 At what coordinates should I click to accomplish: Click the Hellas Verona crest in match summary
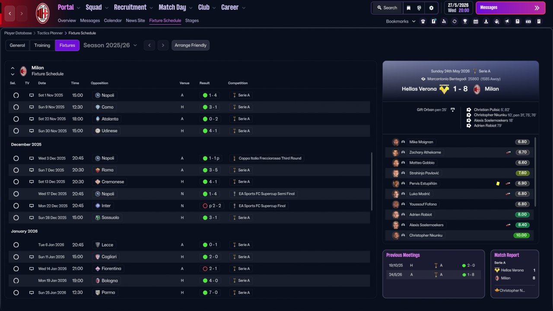pos(444,89)
